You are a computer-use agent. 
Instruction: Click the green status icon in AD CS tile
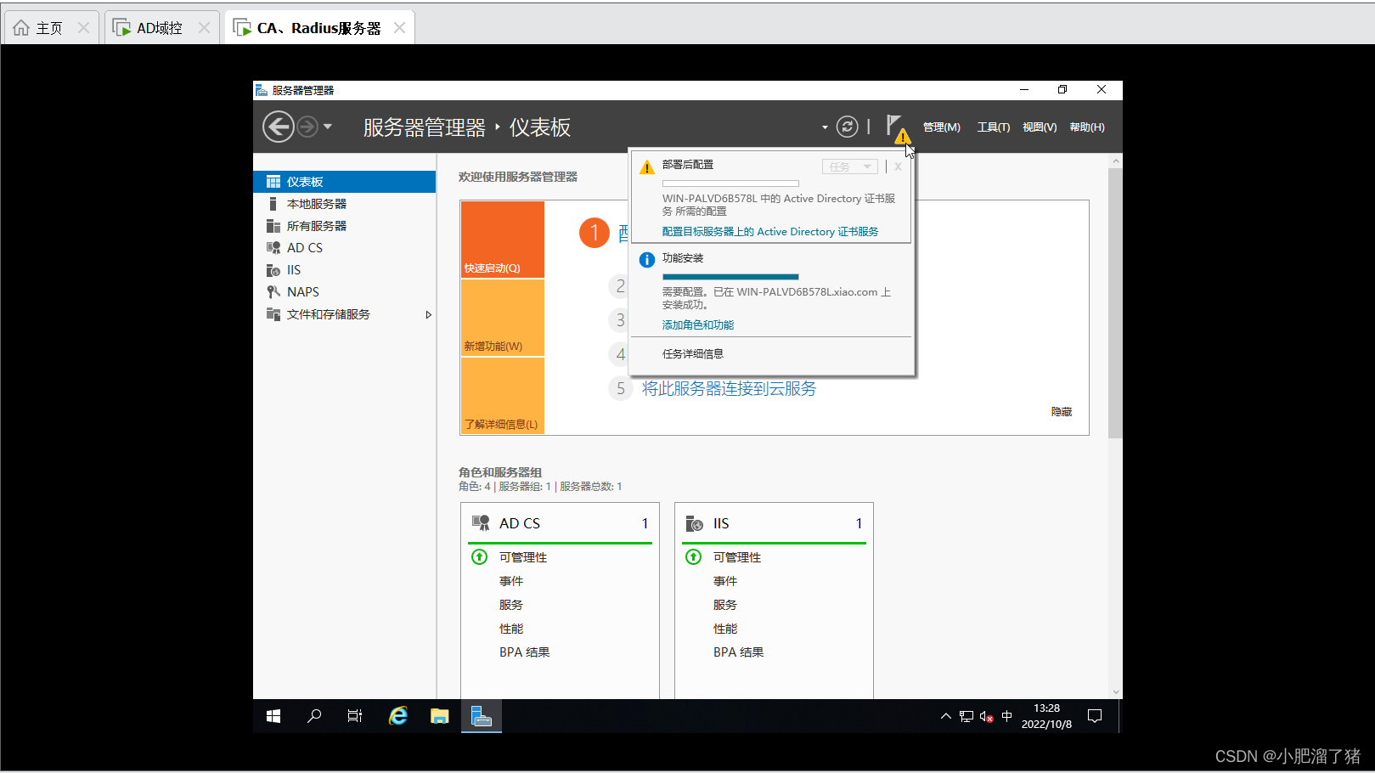click(480, 557)
